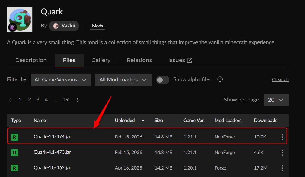
Task: Open the Show per page 20 dropdown
Action: pos(276,100)
